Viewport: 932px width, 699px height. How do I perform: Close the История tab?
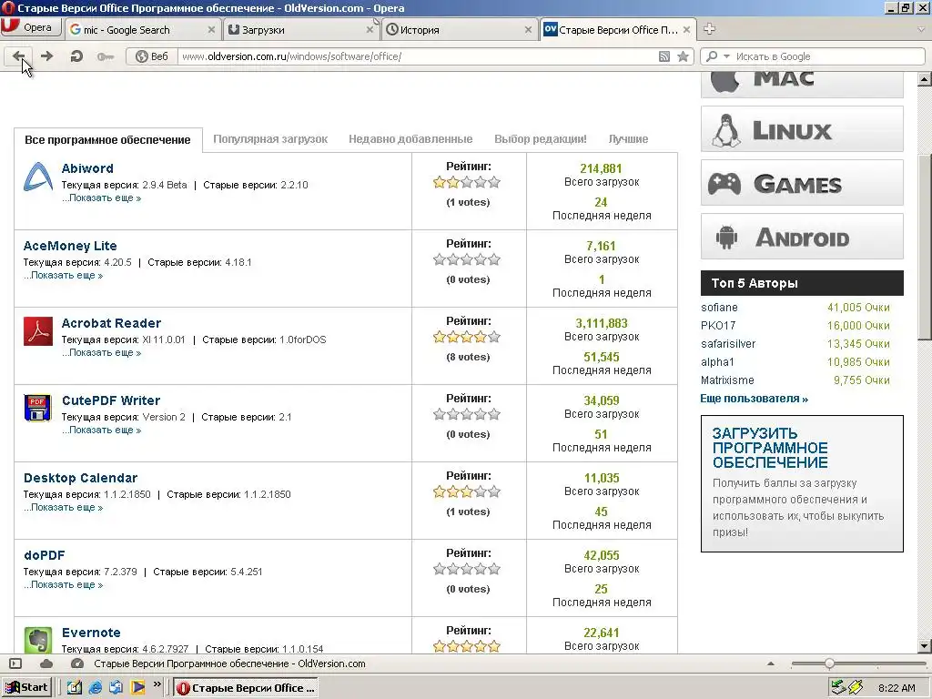pos(528,30)
